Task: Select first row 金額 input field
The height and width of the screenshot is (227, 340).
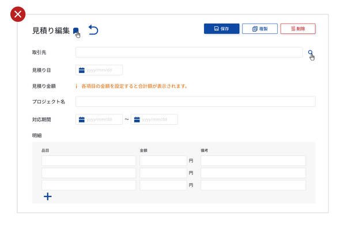Action: click(163, 161)
